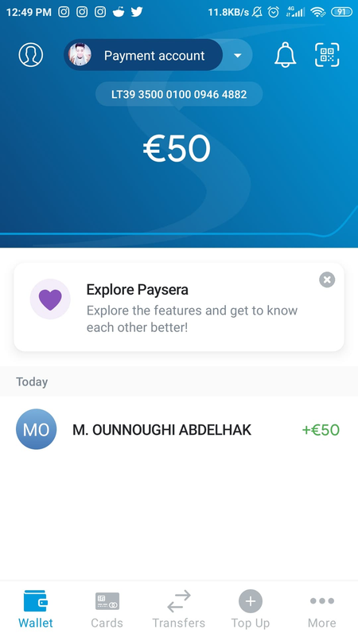Select the Payment account pill
This screenshot has height=637, width=358.
click(x=144, y=55)
